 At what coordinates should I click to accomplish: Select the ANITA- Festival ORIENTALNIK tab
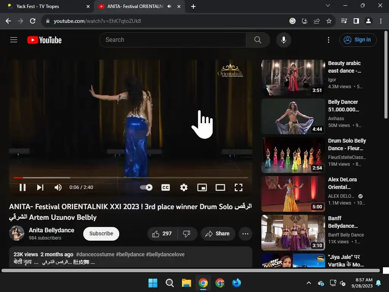135,6
